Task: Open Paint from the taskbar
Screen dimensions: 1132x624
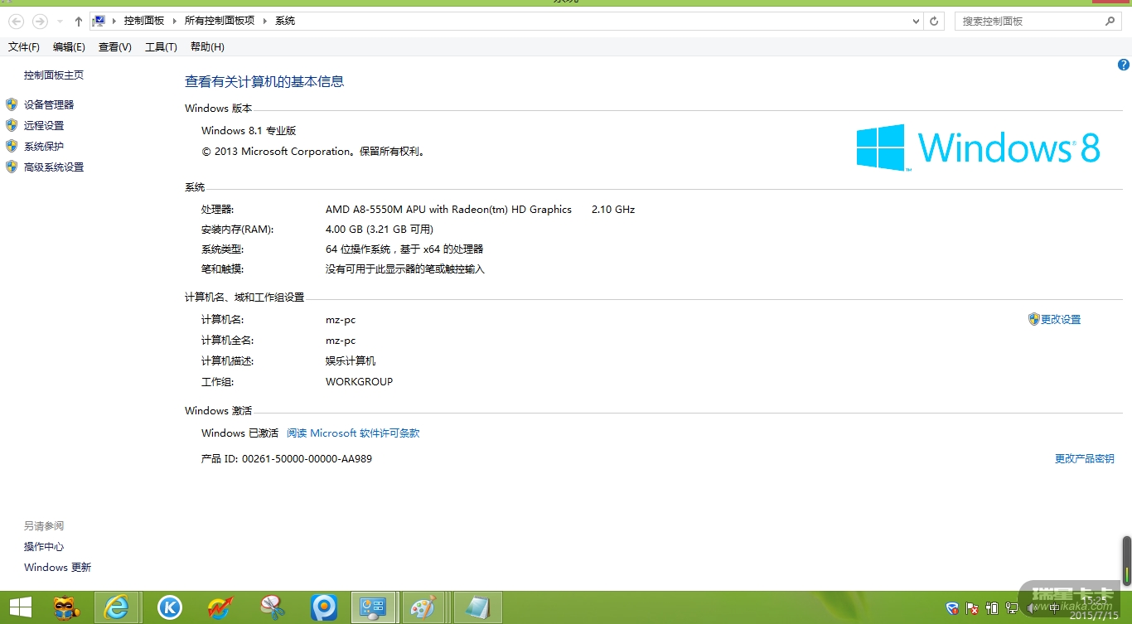Action: coord(424,607)
